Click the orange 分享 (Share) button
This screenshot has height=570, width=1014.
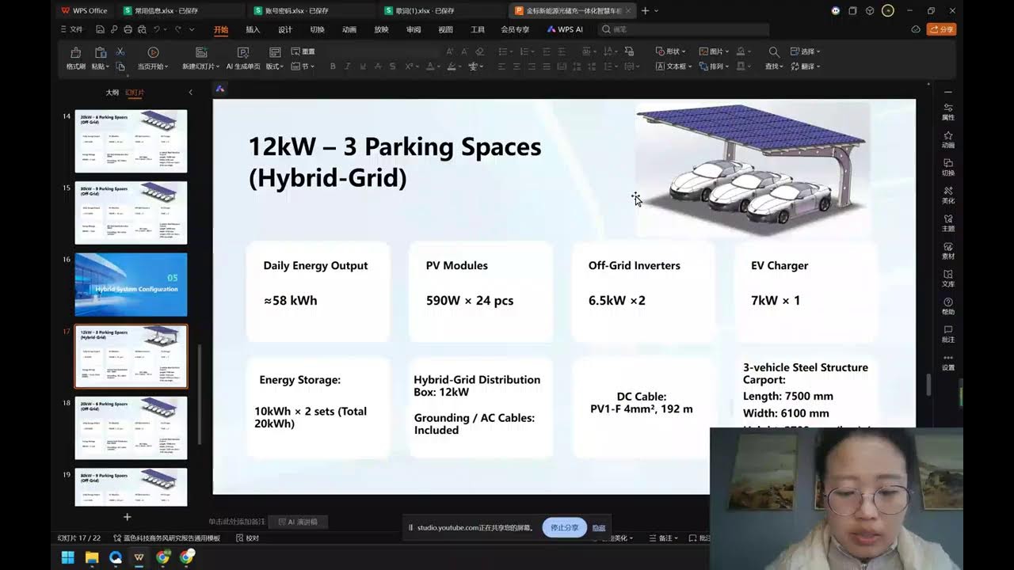pos(941,29)
